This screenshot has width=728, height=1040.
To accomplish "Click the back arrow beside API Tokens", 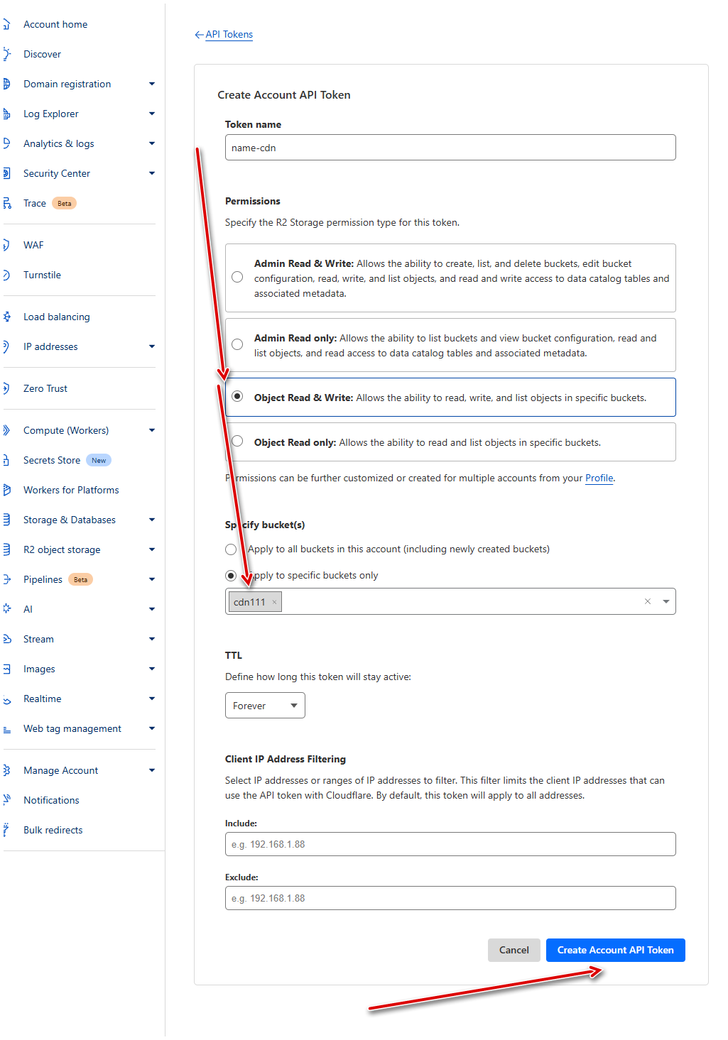I will [200, 35].
